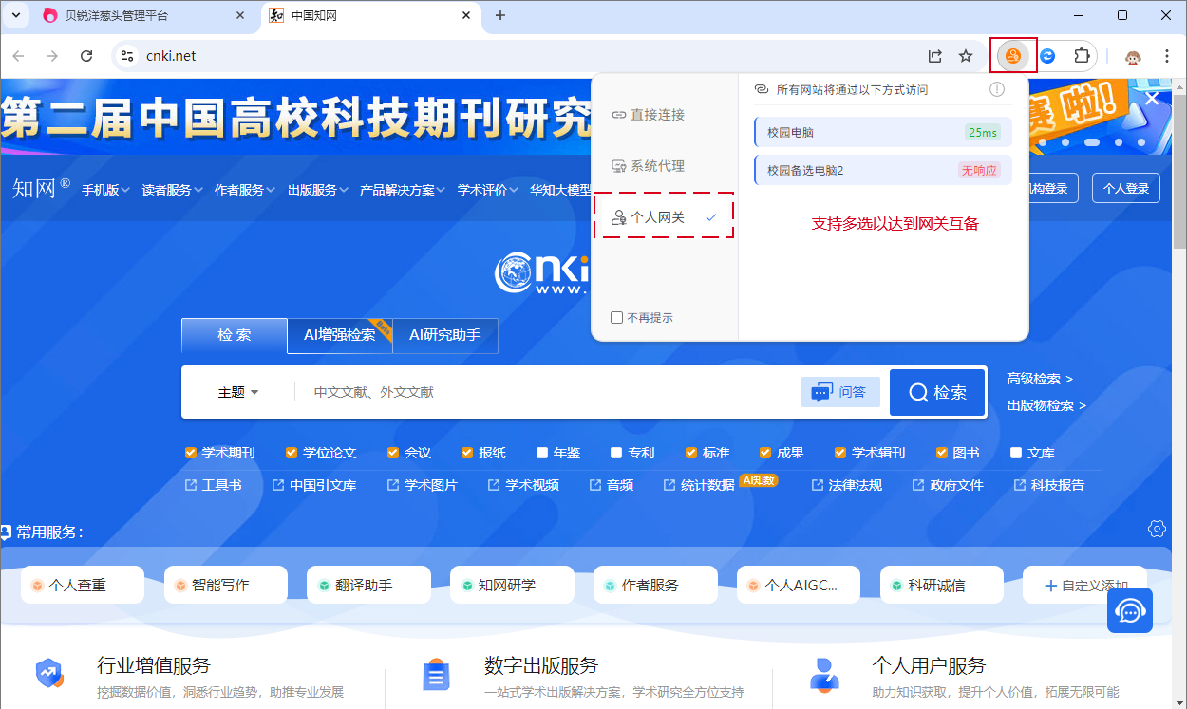Click the share page icon in the address bar

(935, 56)
